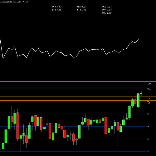This screenshot has width=156, height=156.
Task: Click the last small green candlestick on the right
Action: (x=141, y=93)
